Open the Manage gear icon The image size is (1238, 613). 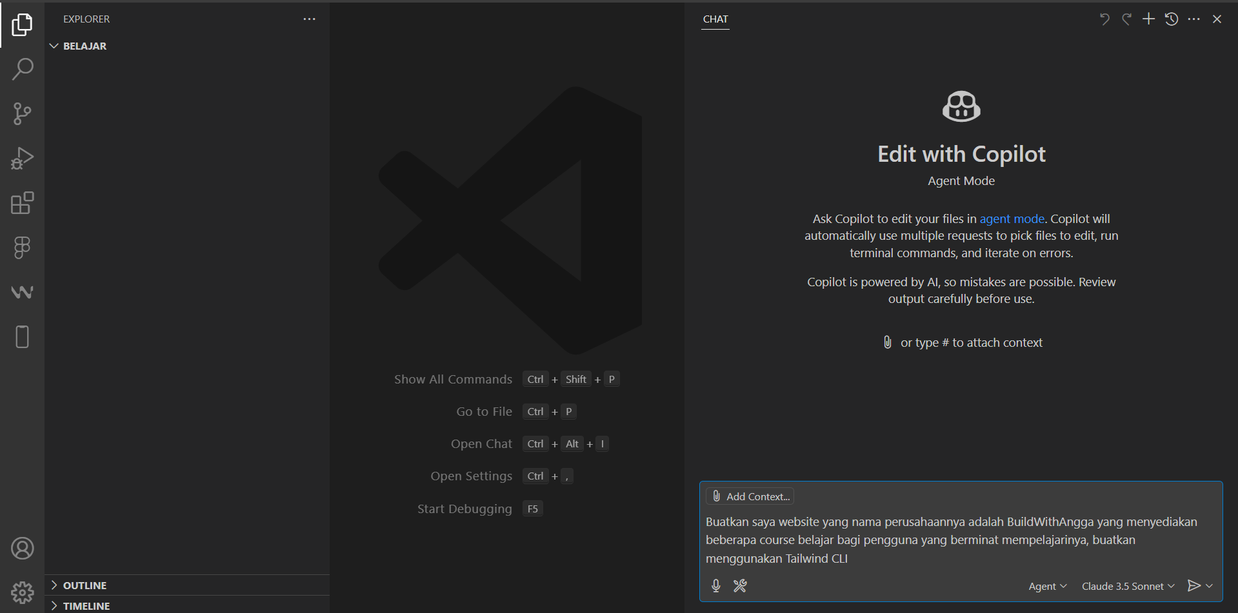(x=22, y=592)
